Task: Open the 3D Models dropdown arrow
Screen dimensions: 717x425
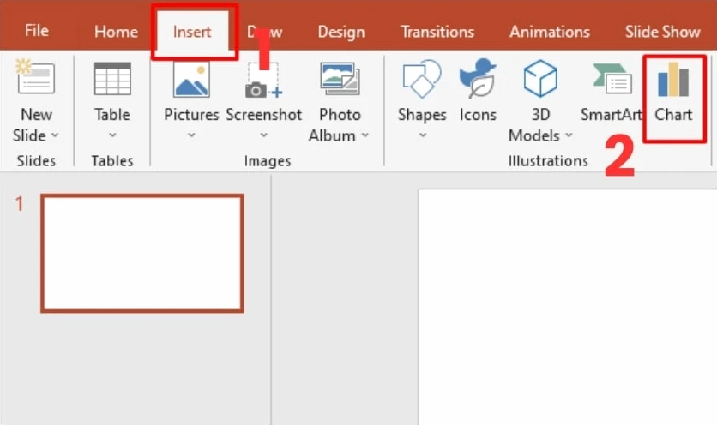Action: (569, 135)
